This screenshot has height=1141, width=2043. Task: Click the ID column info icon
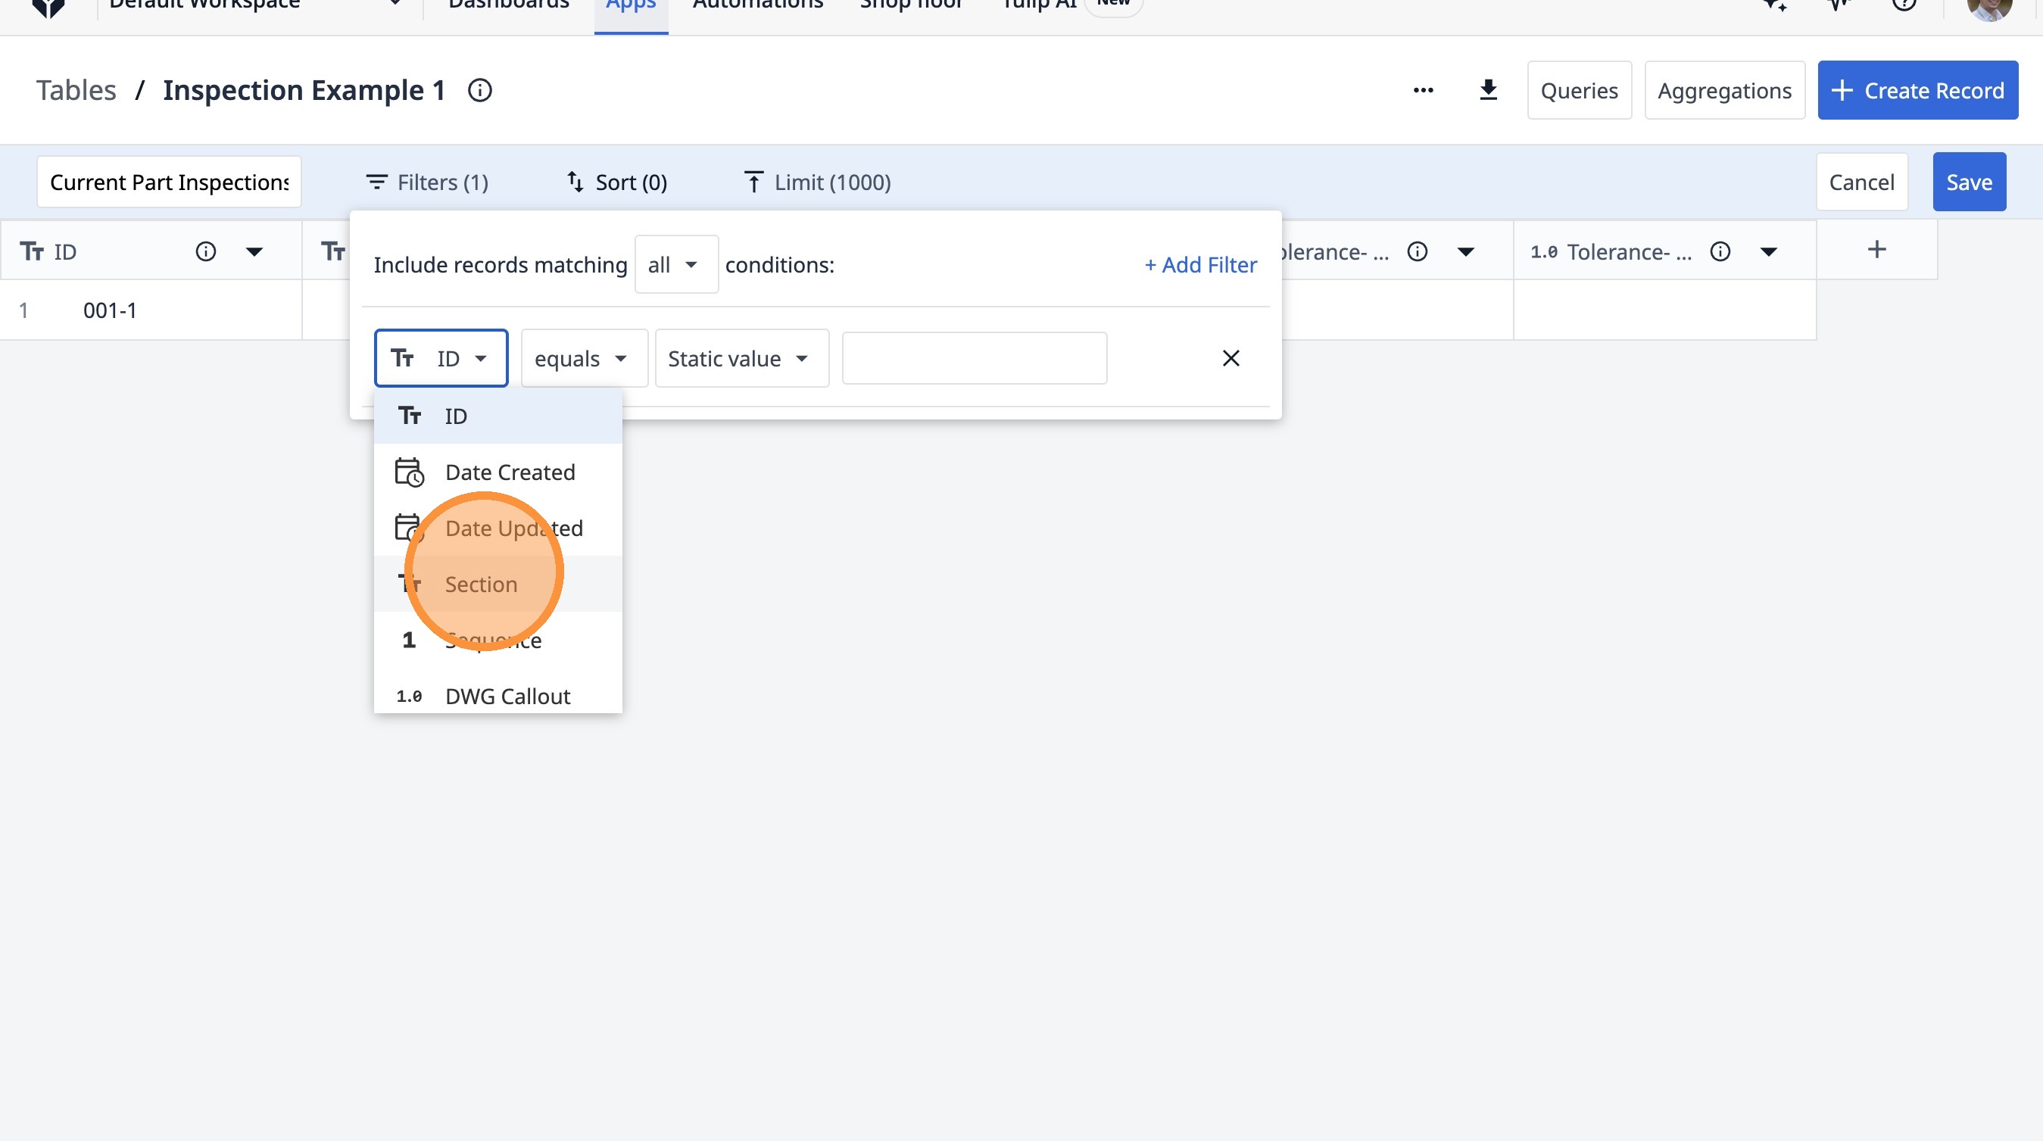click(205, 252)
